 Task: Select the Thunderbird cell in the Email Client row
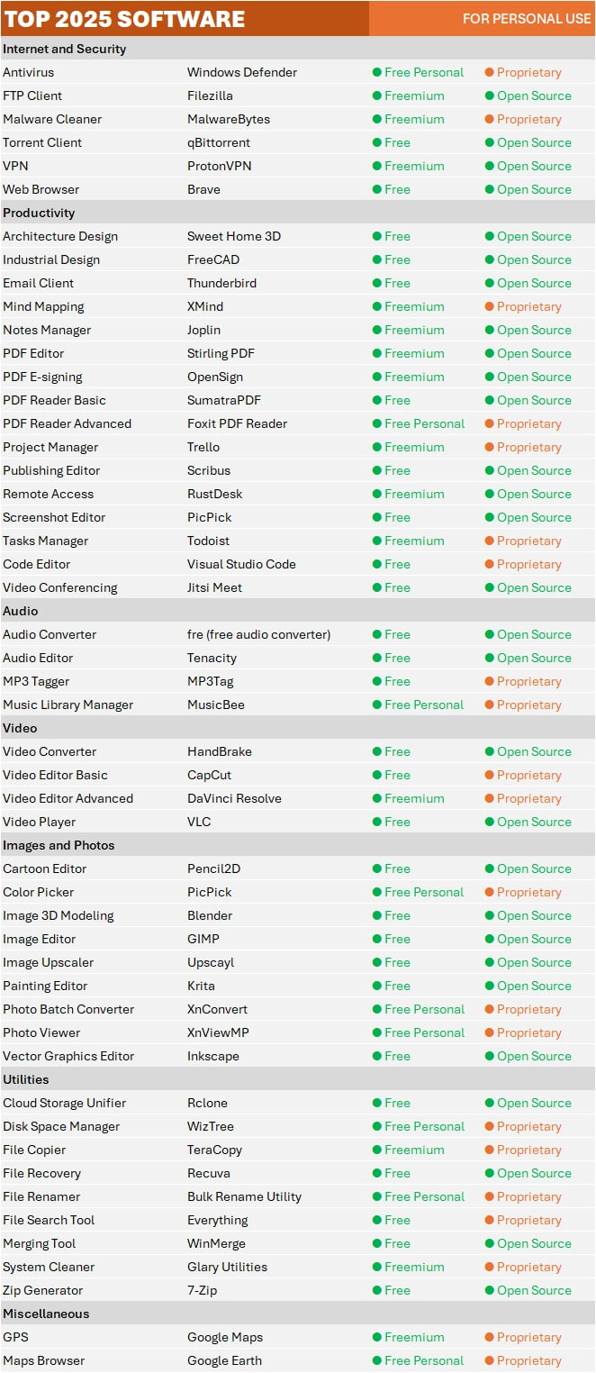[x=221, y=283]
